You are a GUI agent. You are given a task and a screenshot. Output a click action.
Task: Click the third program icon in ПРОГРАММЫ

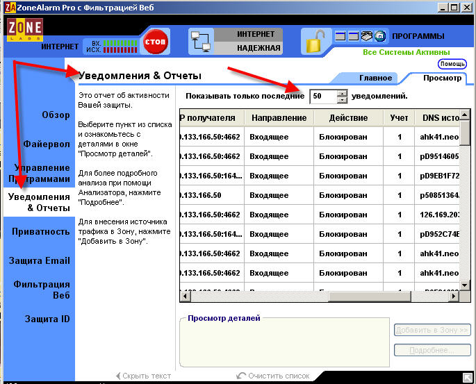[367, 36]
